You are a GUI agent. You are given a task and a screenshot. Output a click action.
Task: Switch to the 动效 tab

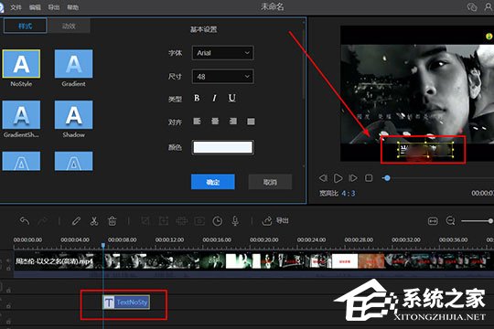click(69, 26)
